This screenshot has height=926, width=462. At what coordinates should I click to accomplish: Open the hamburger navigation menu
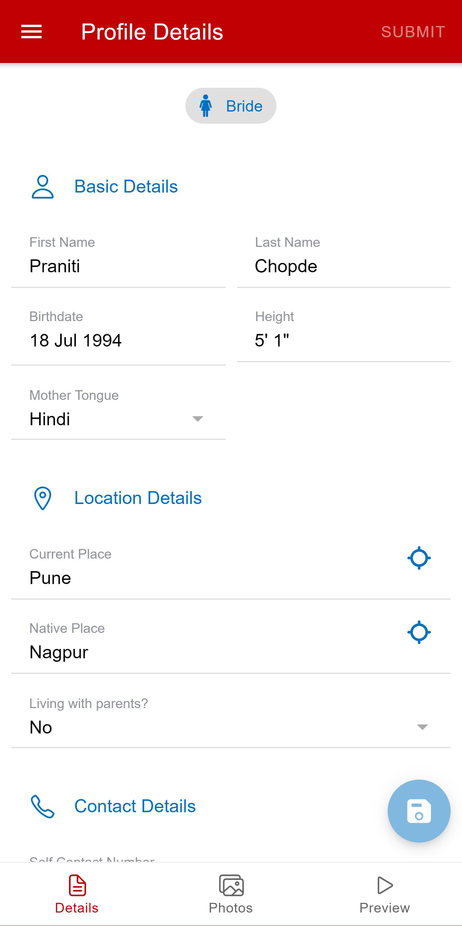31,31
